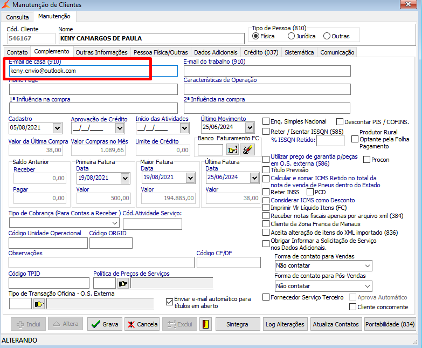Viewport: 422px width, 348px height.
Task: Check Calcular e somar ICMS Retido checkbox
Action: coord(266,178)
